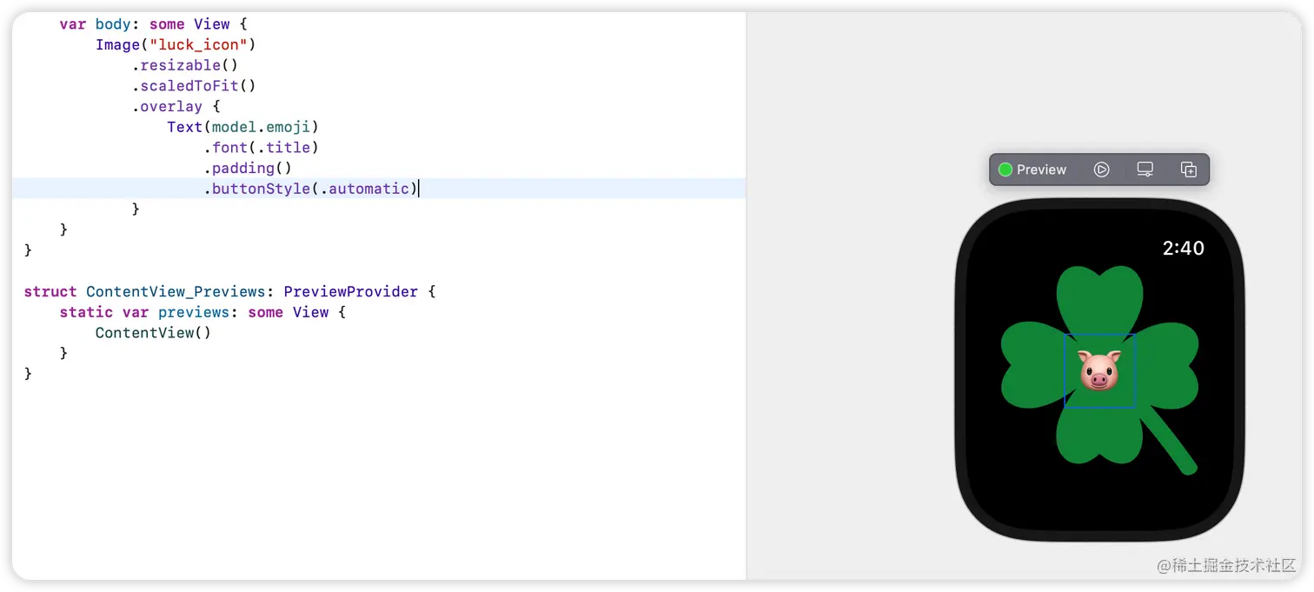1314x592 pixels.
Task: Open the preview device settings icon
Action: 1145,170
